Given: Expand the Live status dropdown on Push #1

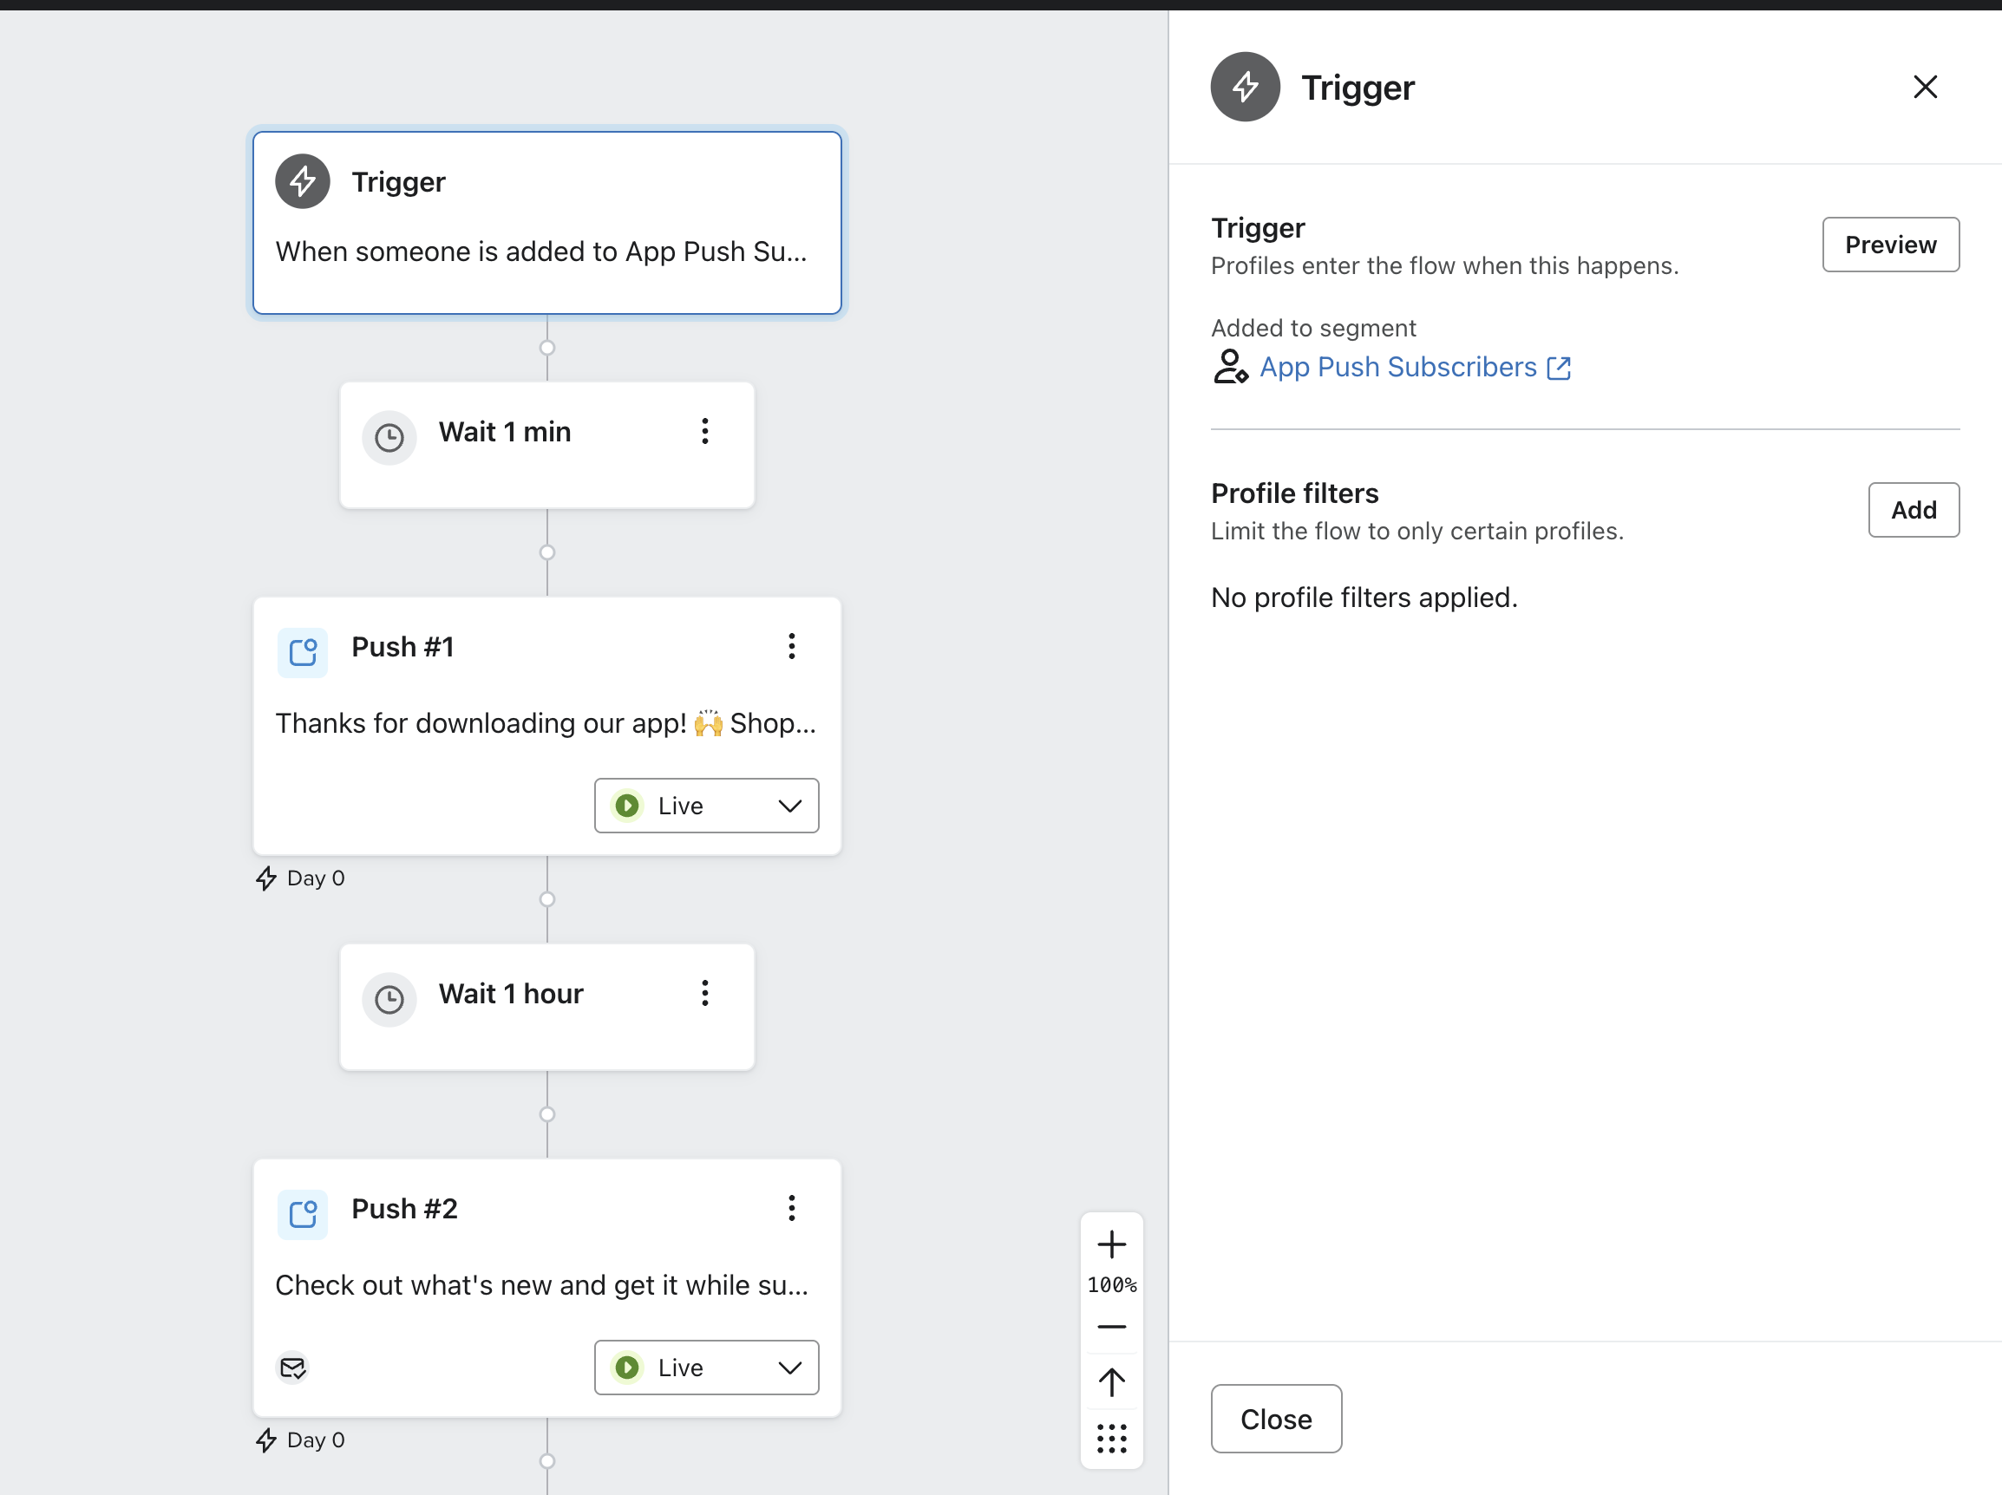Looking at the screenshot, I should (x=706, y=806).
